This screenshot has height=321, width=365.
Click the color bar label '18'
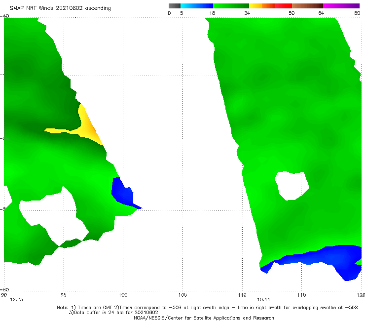point(212,13)
